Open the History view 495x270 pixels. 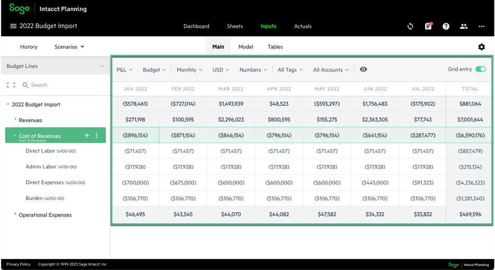29,47
